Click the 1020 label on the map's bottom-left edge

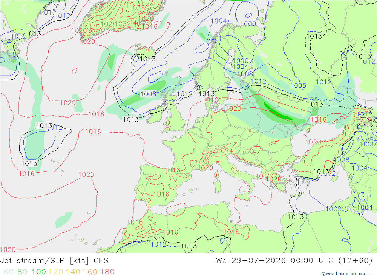(x=8, y=249)
